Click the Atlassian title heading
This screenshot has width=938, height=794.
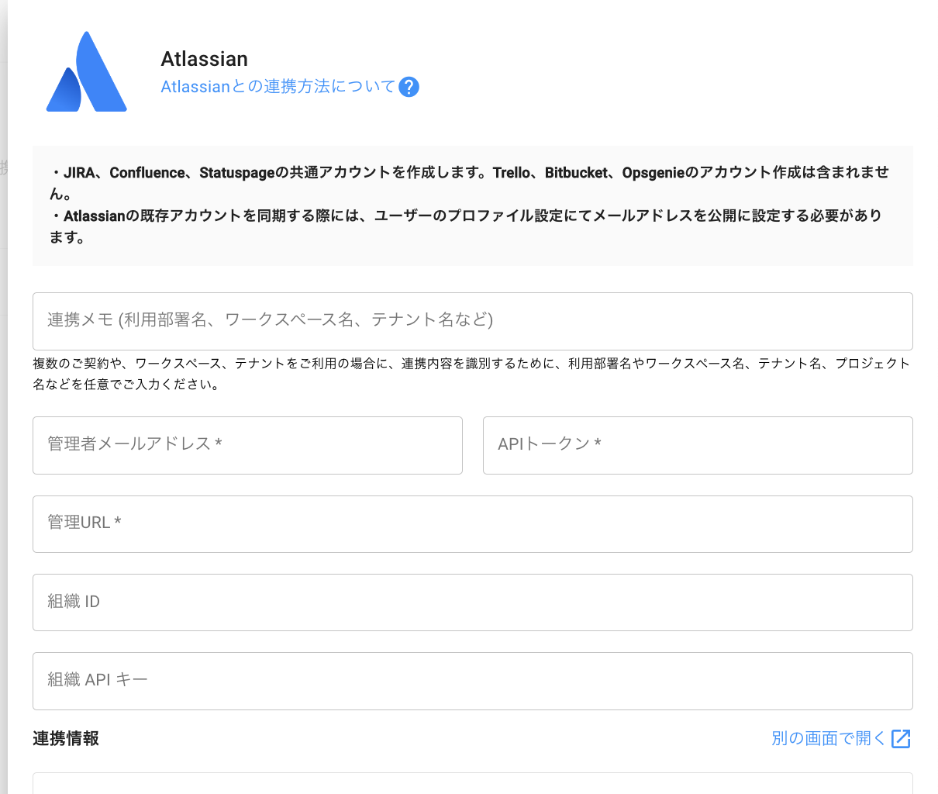tap(204, 59)
